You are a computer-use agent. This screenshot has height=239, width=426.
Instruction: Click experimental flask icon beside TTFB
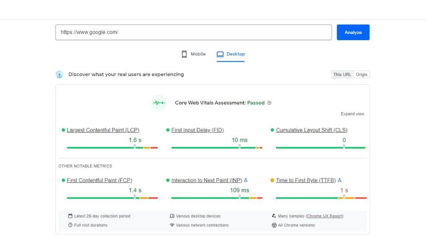(339, 180)
